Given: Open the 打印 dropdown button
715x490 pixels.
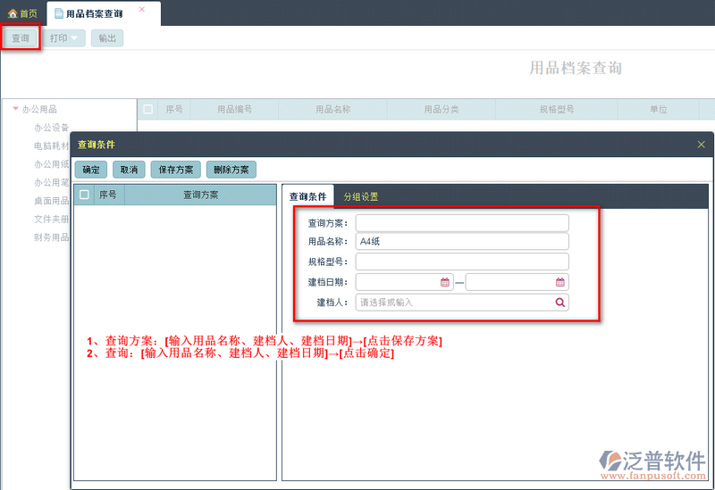Looking at the screenshot, I should (63, 38).
